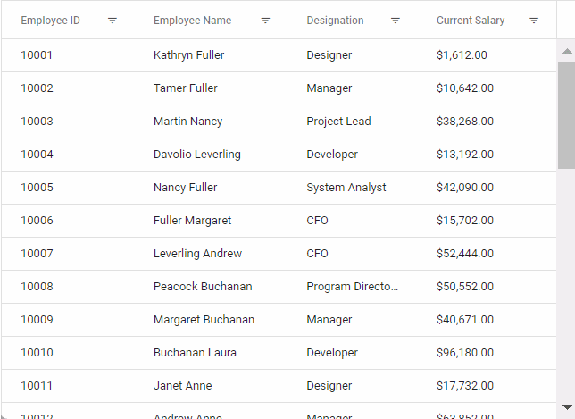
Task: Select the employee ID 10007 cell
Action: point(37,254)
